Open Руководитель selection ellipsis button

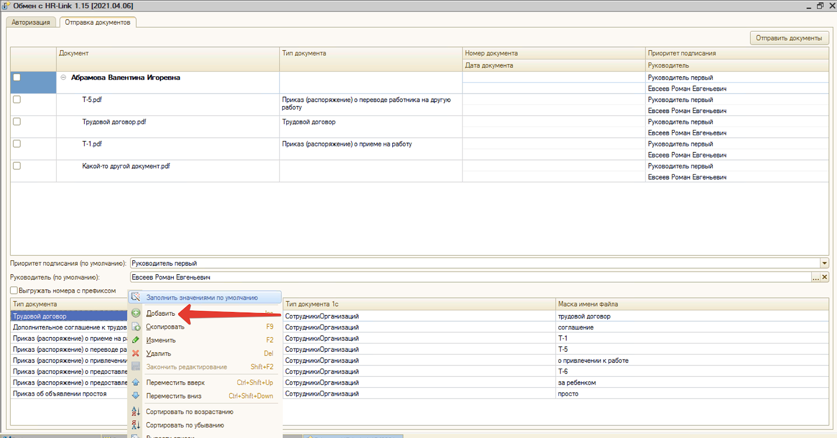point(816,277)
